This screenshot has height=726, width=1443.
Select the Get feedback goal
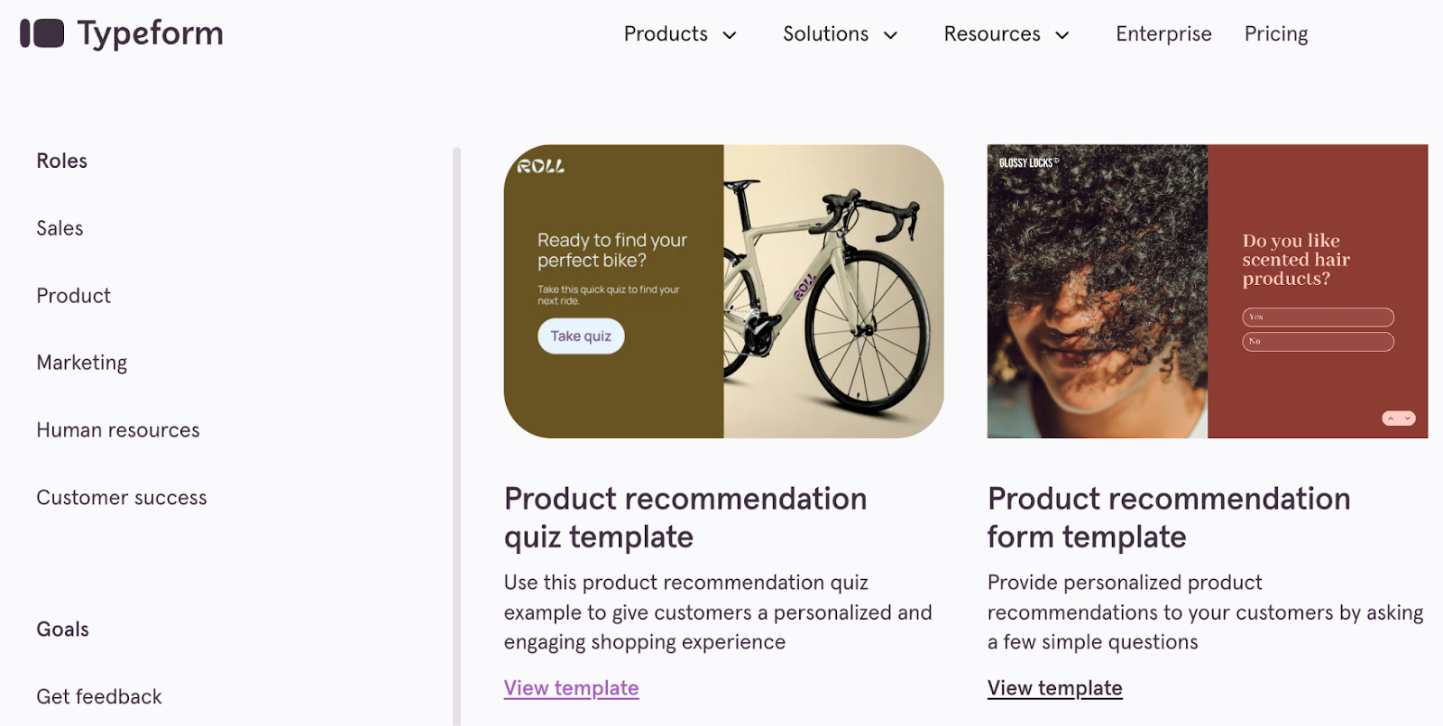(x=99, y=697)
